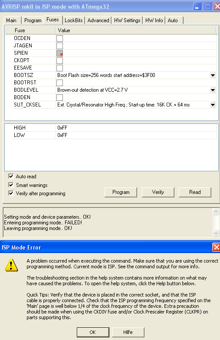The image size is (220, 340).
Task: Open help via Hilfe button
Action: [x=128, y=332]
